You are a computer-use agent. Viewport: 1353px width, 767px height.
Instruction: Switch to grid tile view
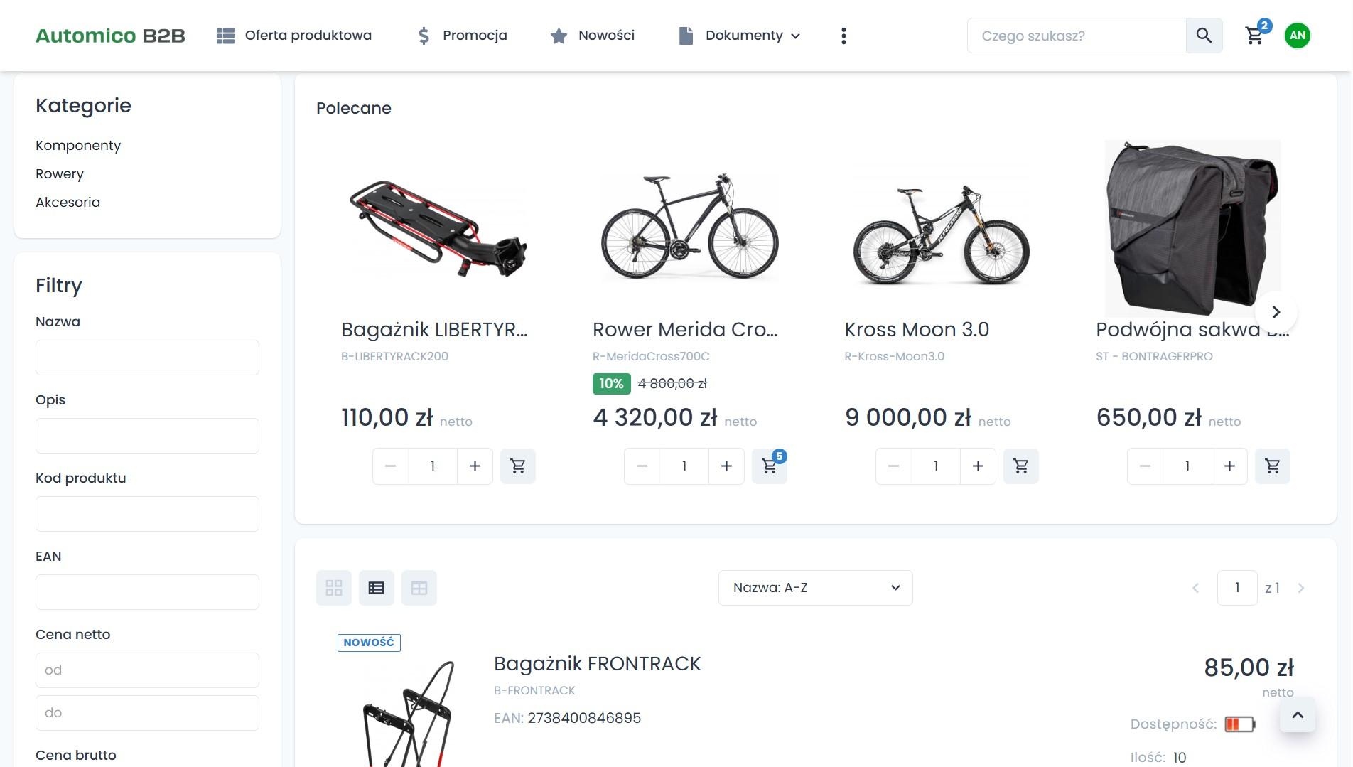click(334, 588)
